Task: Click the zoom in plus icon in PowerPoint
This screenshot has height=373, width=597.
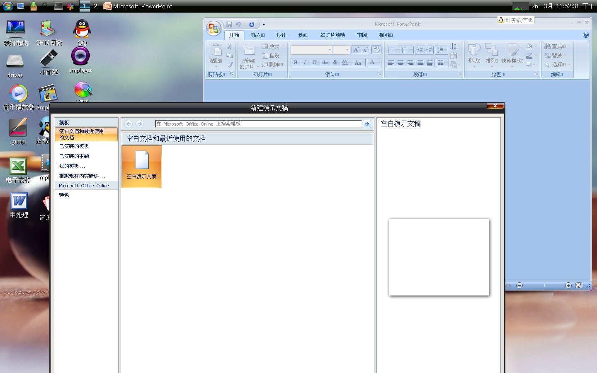Action: 568,286
